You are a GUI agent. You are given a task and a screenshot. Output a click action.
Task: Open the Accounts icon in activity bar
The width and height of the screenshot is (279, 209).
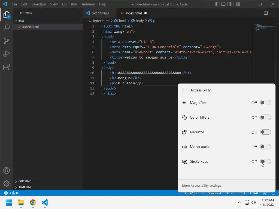tap(7, 170)
